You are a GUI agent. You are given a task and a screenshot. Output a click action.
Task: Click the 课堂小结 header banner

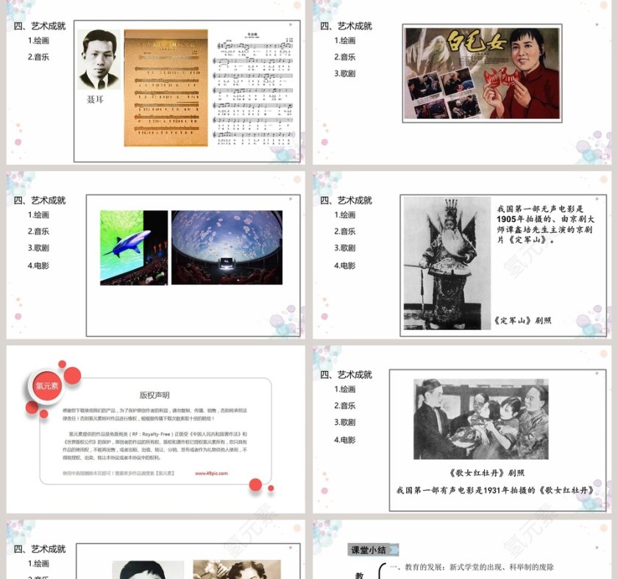point(370,548)
